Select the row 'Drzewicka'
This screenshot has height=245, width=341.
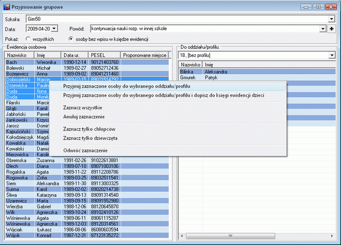click(27, 85)
